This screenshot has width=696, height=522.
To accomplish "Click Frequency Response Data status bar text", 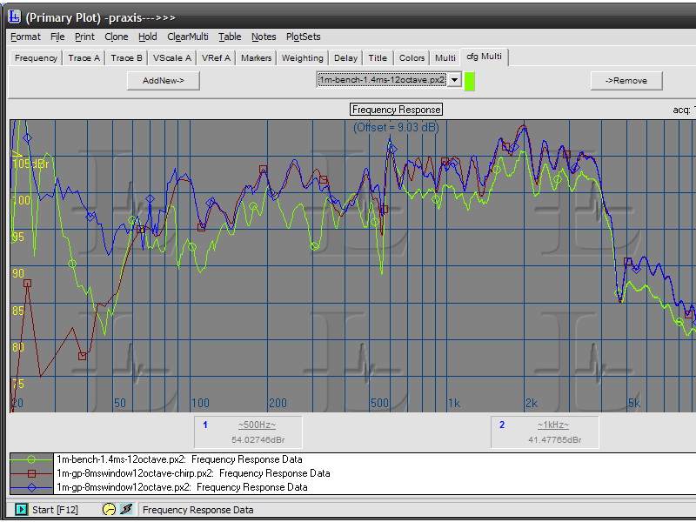I will [x=198, y=510].
